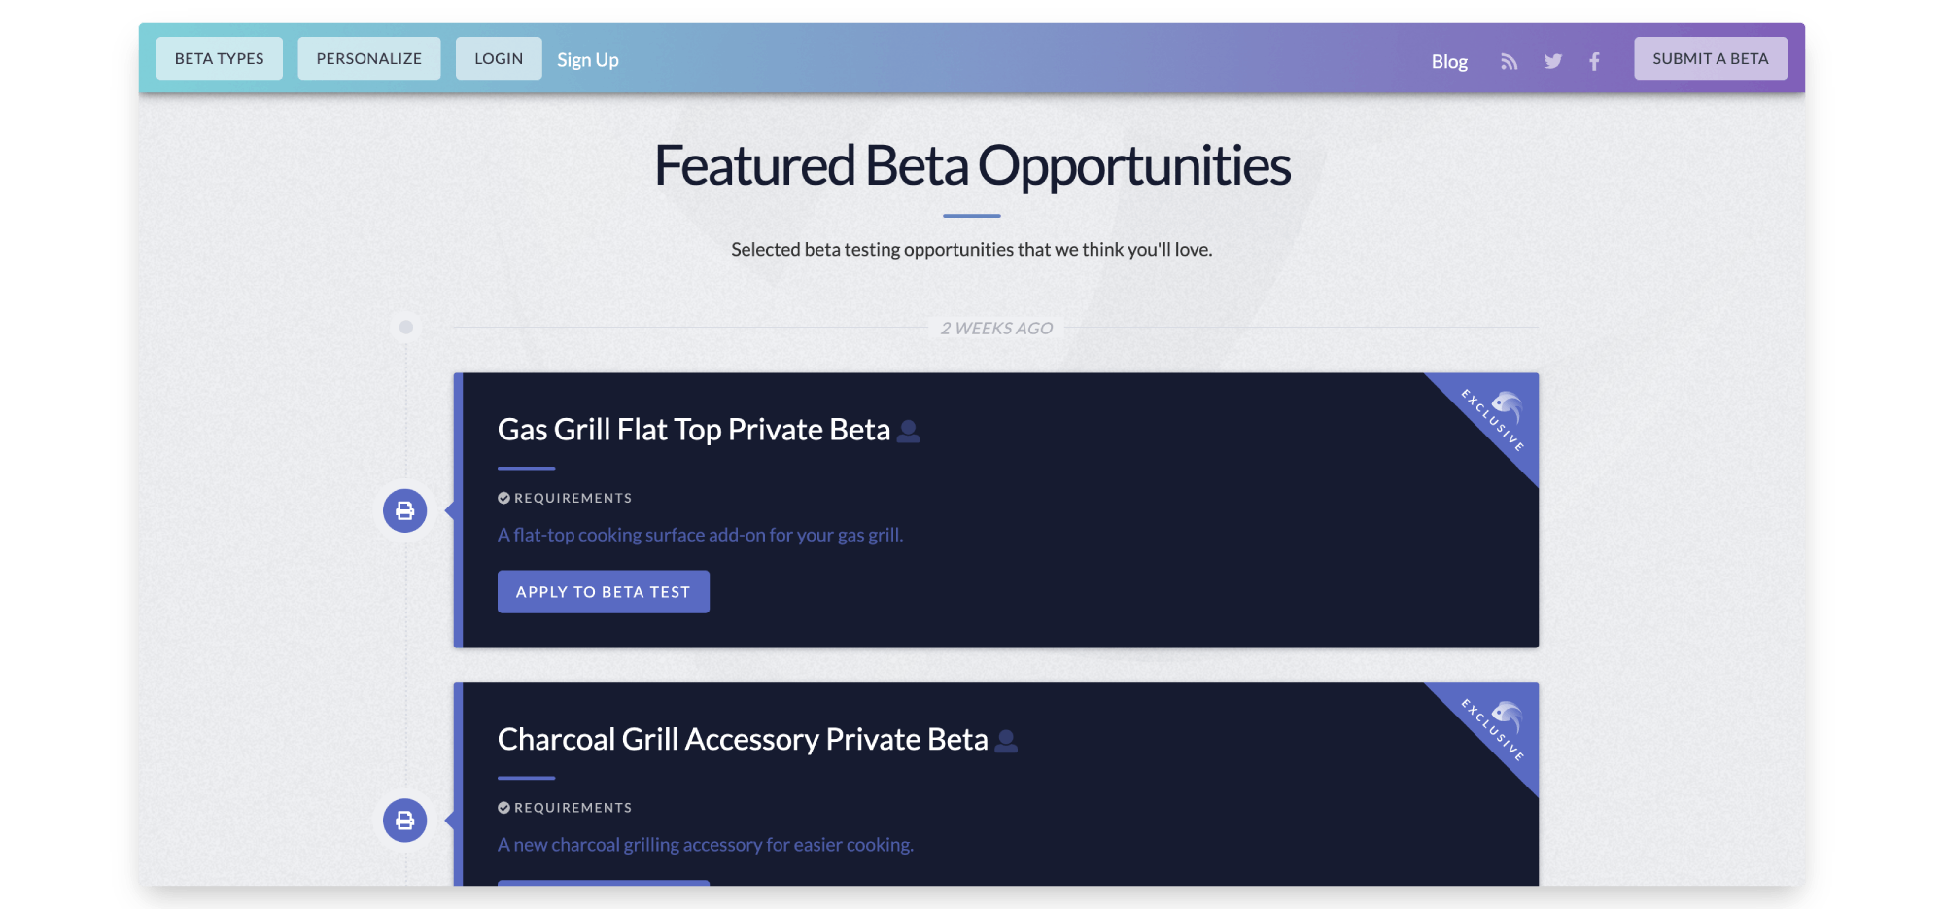The height and width of the screenshot is (909, 1944).
Task: Open the Personalize menu button
Action: [369, 58]
